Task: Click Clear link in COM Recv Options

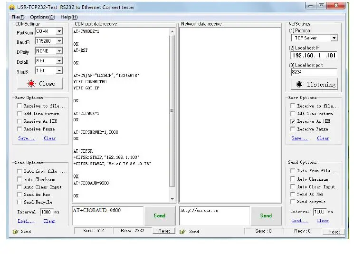Action: [x=50, y=138]
